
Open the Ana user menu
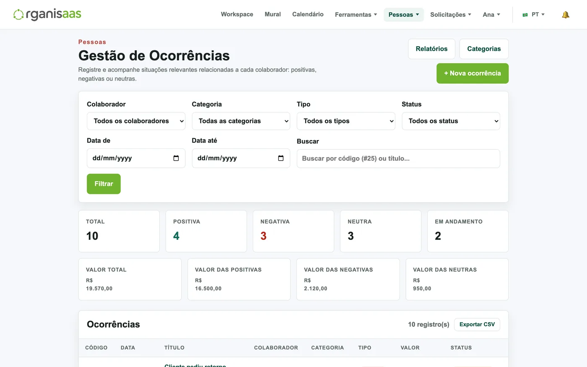[x=491, y=15]
